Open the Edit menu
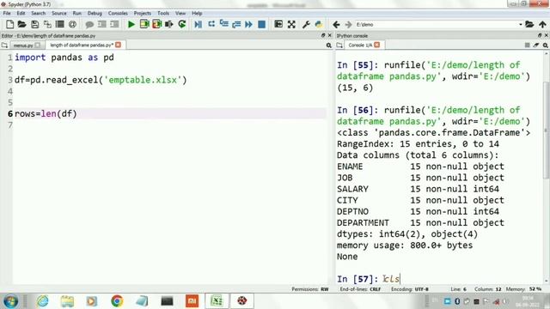Screen dimensions: 550x309 click(21, 13)
